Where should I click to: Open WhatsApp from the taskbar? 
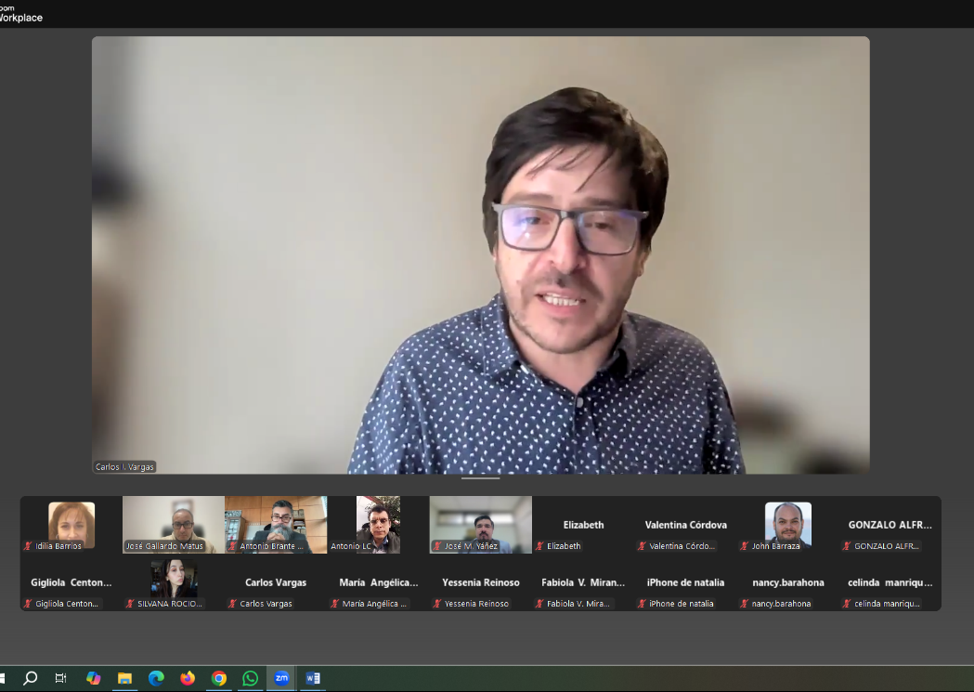click(251, 678)
